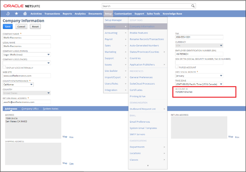This screenshot has height=172, width=246.
Task: Open the Customization menu
Action: [123, 14]
